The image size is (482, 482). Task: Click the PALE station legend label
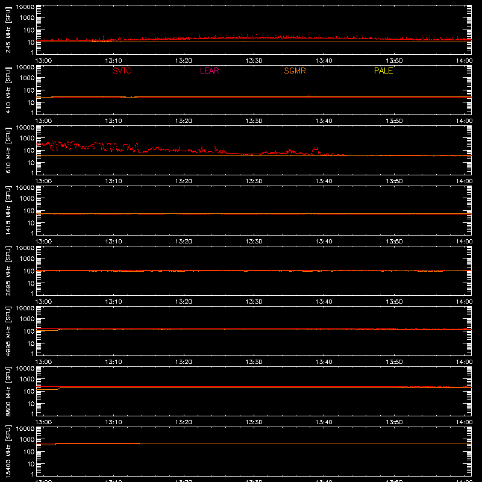[x=383, y=70]
